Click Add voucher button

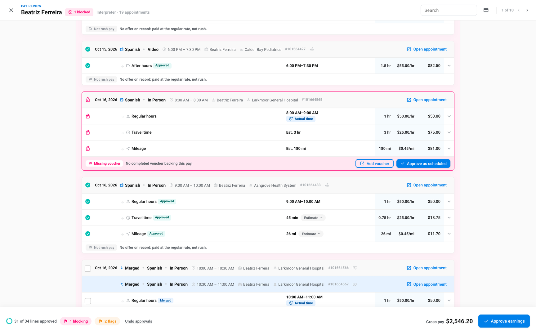pos(374,164)
